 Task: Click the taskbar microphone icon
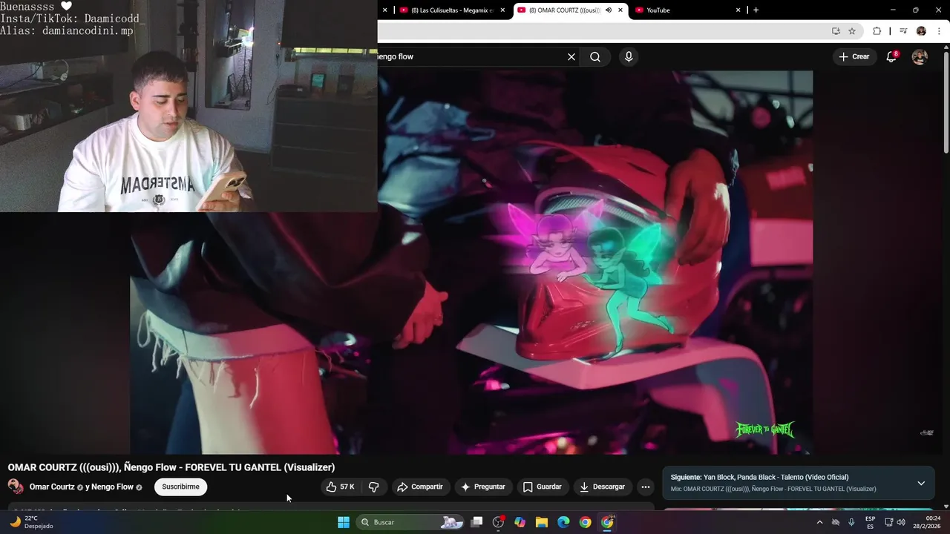tap(851, 522)
